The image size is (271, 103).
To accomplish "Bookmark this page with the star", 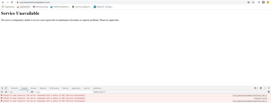I will (x=253, y=2).
